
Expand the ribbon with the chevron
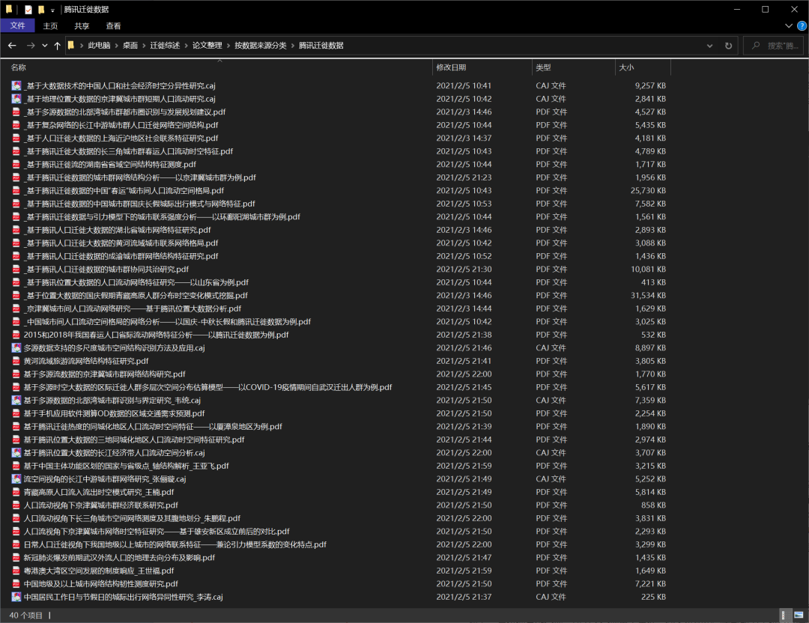pyautogui.click(x=788, y=25)
